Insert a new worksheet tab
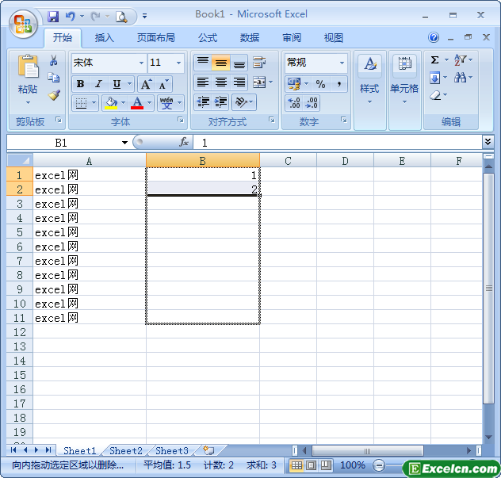Image resolution: width=501 pixels, height=478 pixels. coord(208,450)
